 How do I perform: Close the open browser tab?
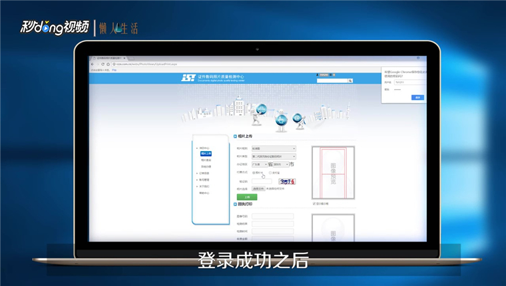click(125, 59)
